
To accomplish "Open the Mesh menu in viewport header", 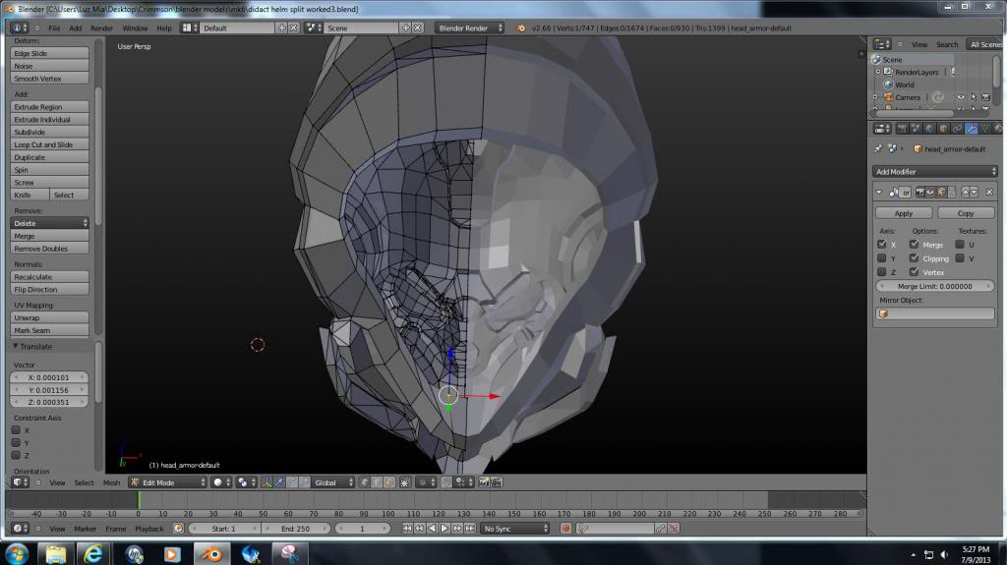I will [x=111, y=482].
